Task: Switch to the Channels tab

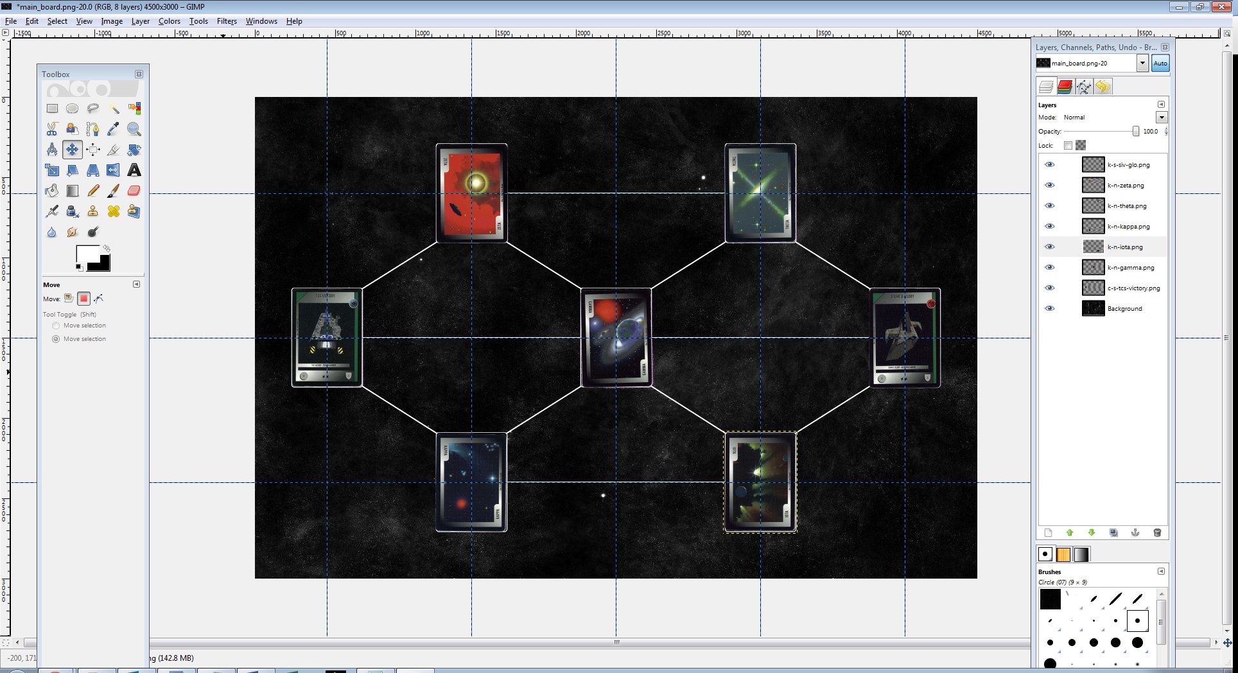Action: click(1065, 87)
